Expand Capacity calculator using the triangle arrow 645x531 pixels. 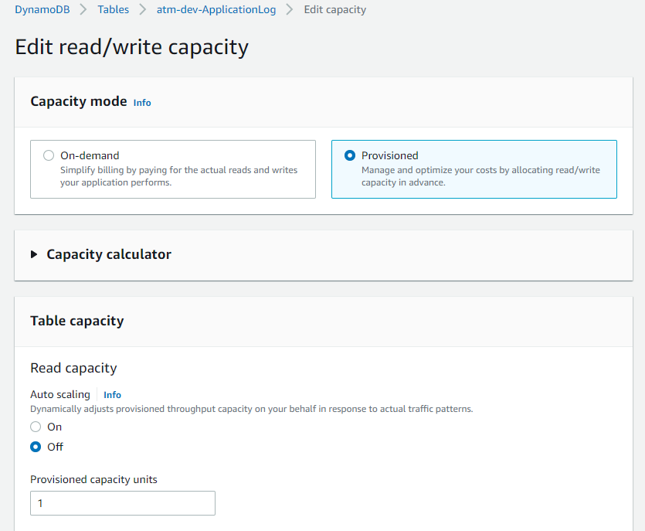34,254
